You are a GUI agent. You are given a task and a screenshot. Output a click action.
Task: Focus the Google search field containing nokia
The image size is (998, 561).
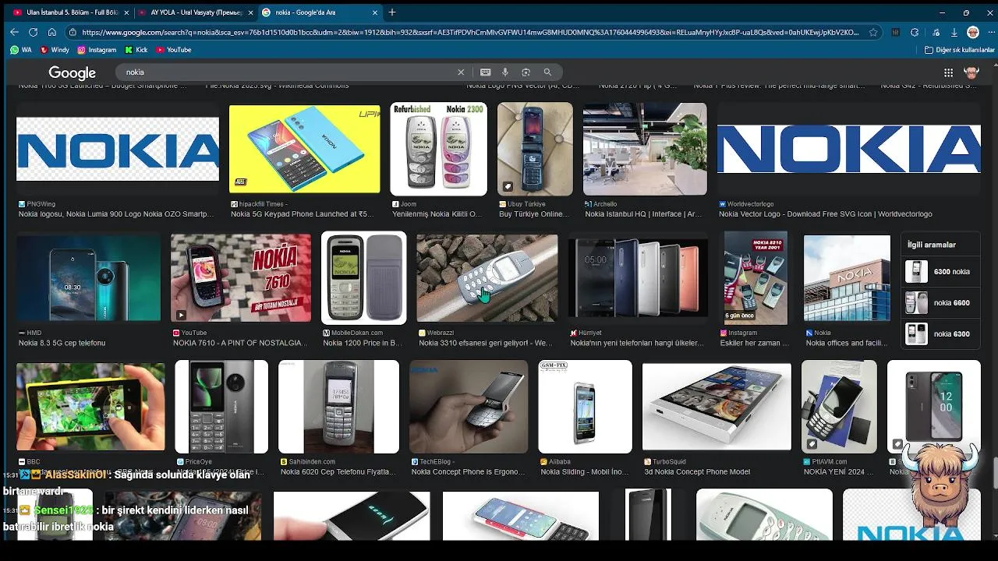[288, 72]
